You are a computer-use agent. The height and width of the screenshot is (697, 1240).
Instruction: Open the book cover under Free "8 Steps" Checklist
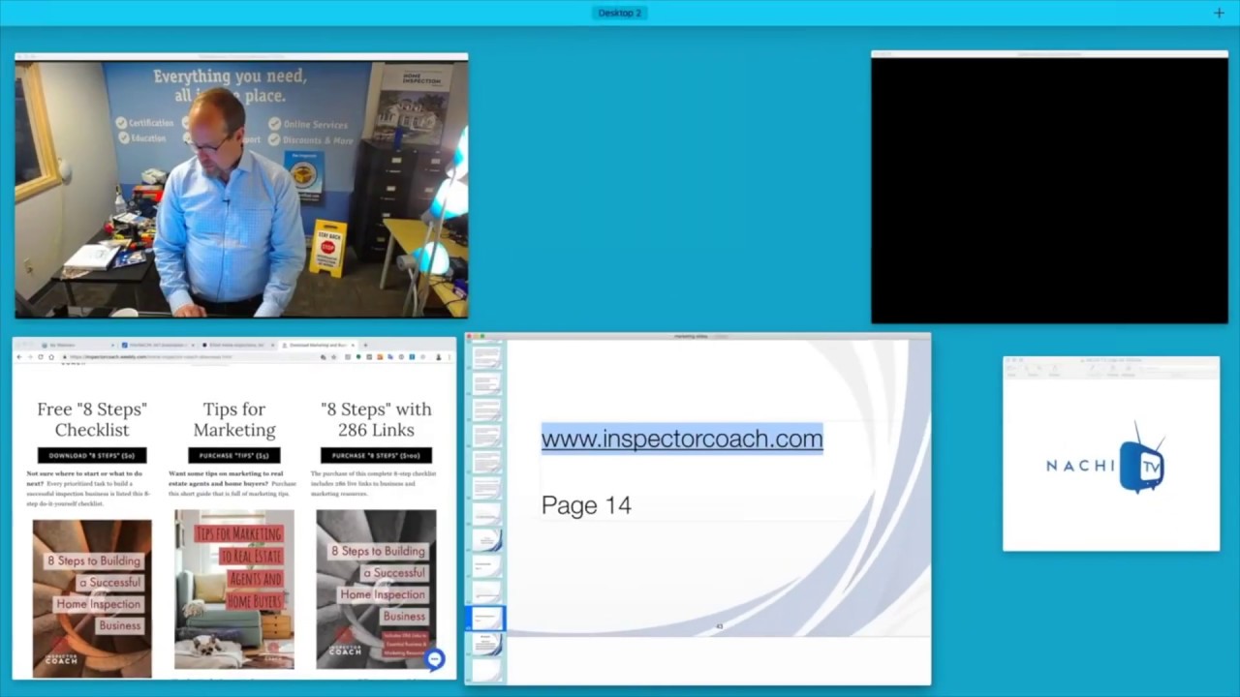coord(92,598)
